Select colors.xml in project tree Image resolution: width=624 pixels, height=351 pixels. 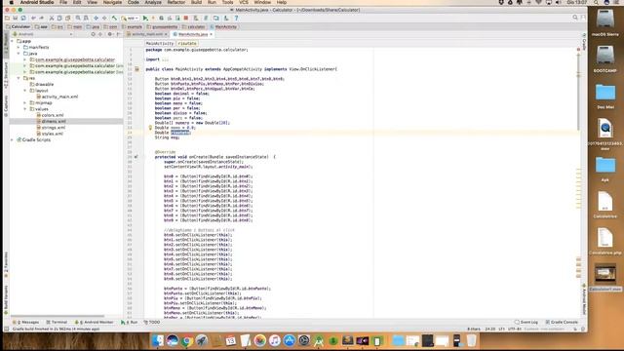pyautogui.click(x=50, y=115)
